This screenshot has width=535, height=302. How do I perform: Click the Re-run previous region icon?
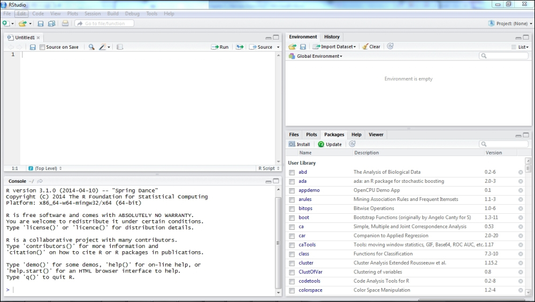[x=240, y=47]
